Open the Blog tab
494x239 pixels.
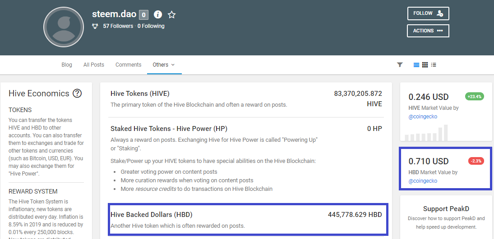tap(67, 65)
